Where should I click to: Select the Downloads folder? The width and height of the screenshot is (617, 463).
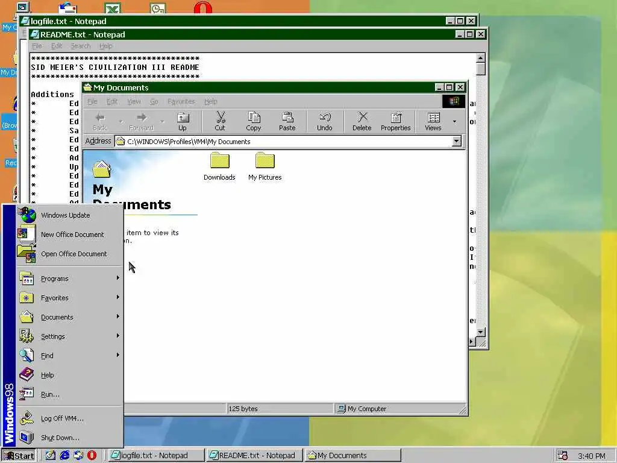219,167
